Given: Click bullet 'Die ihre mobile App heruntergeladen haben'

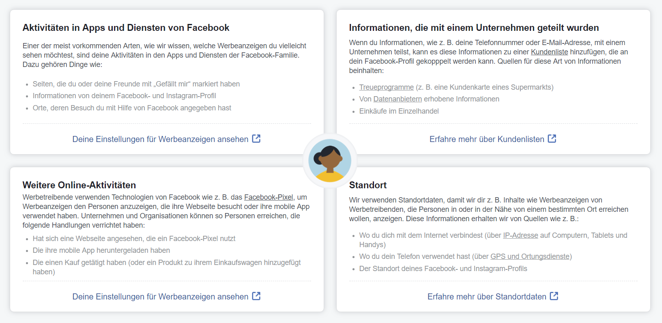Looking at the screenshot, I should (x=101, y=250).
